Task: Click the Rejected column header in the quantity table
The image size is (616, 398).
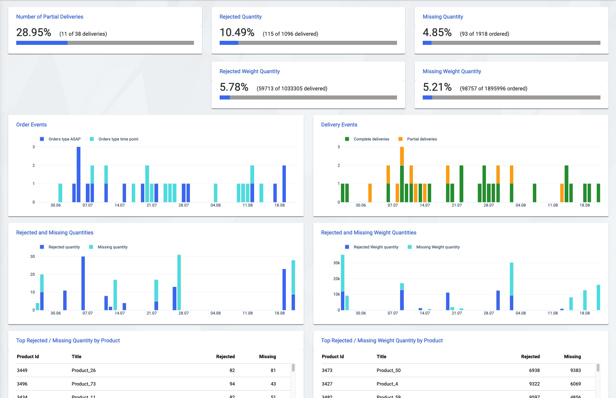Action: click(x=225, y=357)
